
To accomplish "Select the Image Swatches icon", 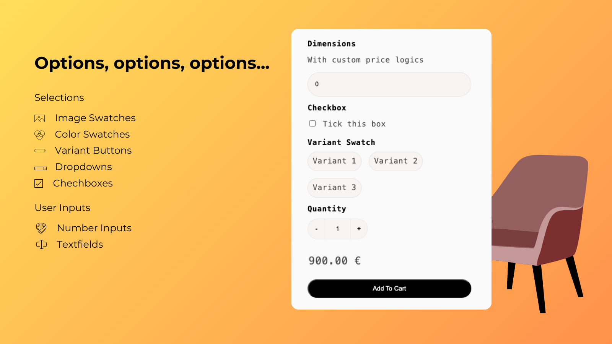I will [x=39, y=118].
